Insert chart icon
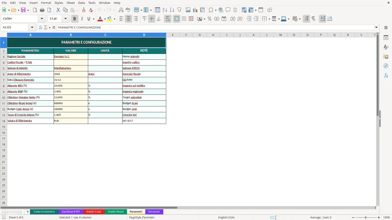The image size is (392, 220). pyautogui.click(x=195, y=10)
